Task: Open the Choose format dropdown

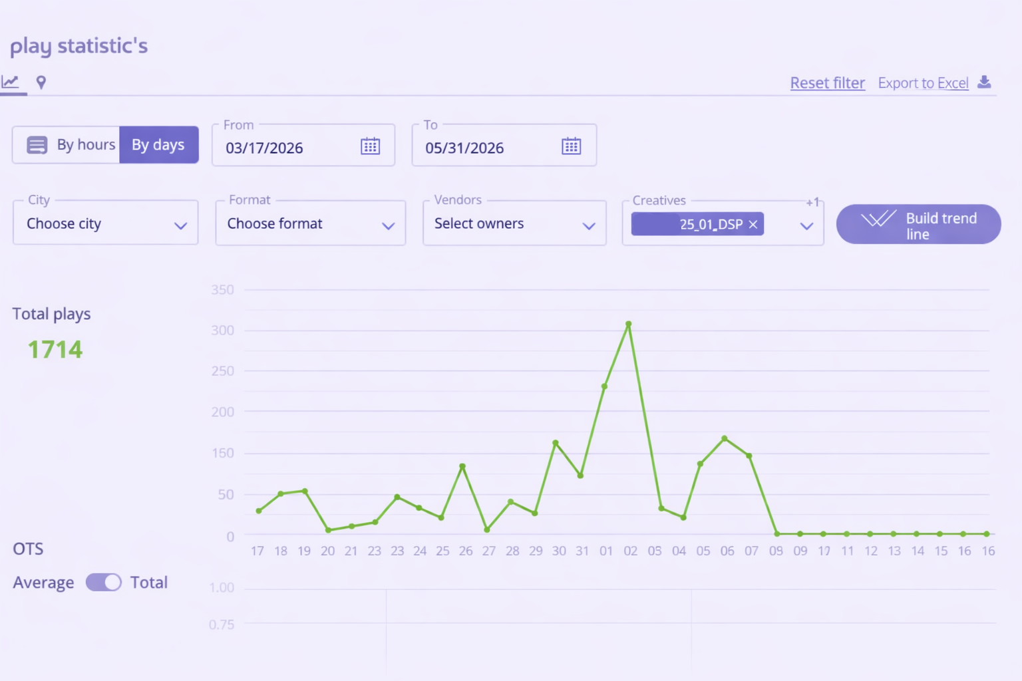Action: pyautogui.click(x=311, y=223)
